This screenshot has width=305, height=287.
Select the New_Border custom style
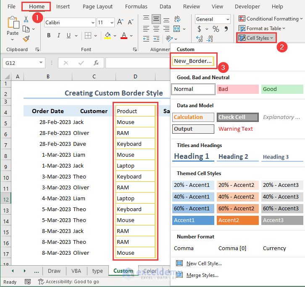coord(193,61)
